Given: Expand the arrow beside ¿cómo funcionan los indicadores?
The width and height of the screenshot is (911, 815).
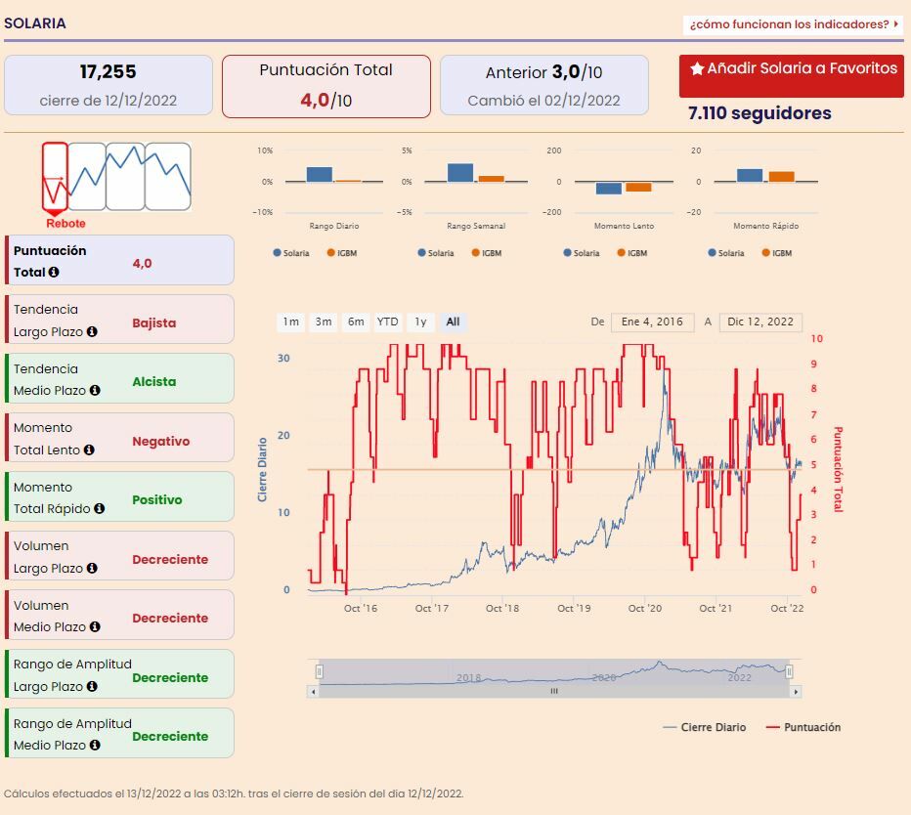Looking at the screenshot, I should coord(896,24).
